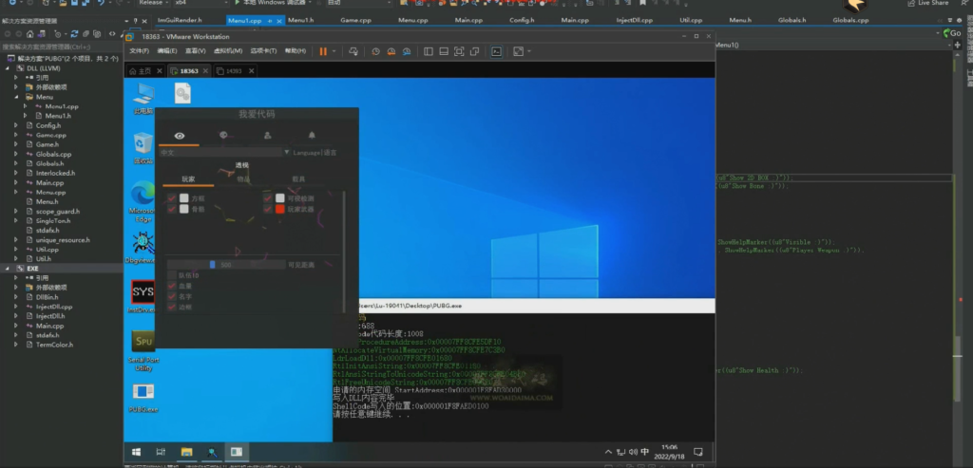Viewport: 973px width, 468px height.
Task: Open the Release configuration dropdown
Action: 152,3
